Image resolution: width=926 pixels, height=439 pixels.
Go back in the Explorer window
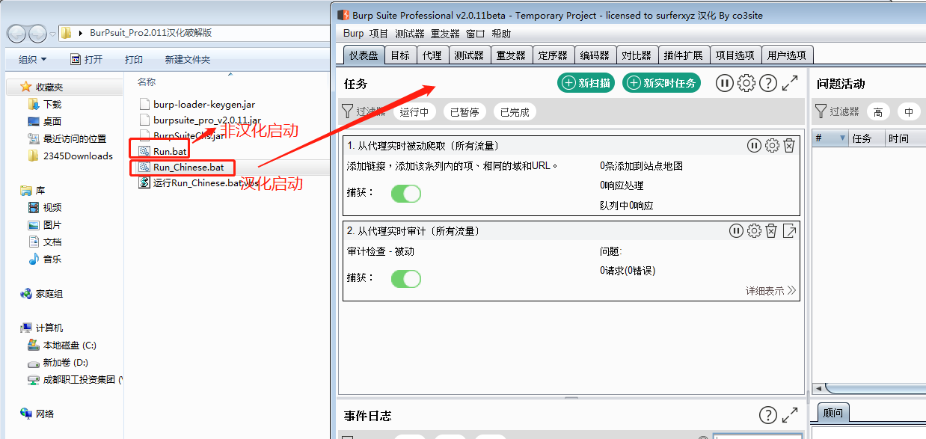16,33
